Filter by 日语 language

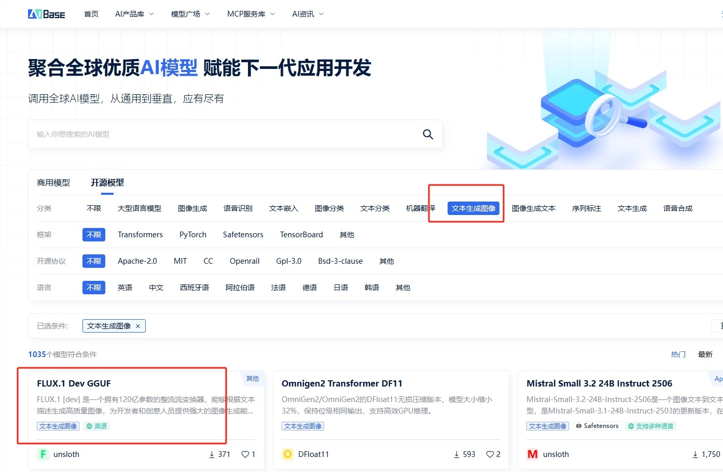341,288
